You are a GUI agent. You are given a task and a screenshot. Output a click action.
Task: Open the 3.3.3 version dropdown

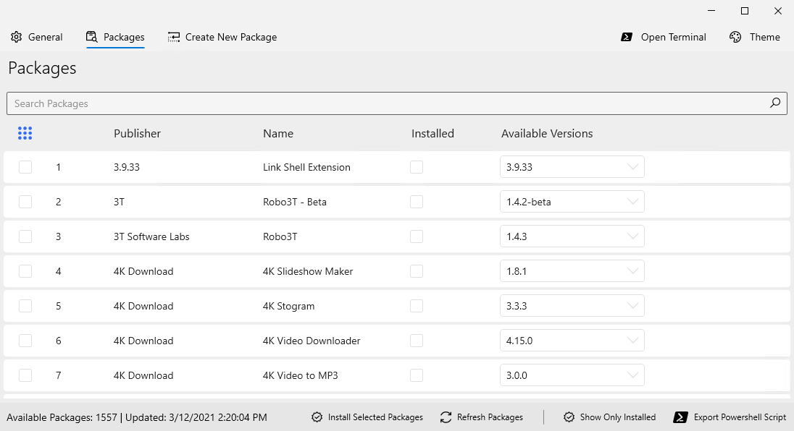tap(572, 306)
